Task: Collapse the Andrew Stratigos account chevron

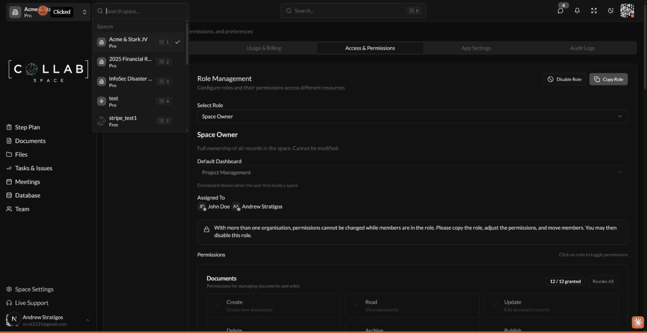Action: point(87,320)
